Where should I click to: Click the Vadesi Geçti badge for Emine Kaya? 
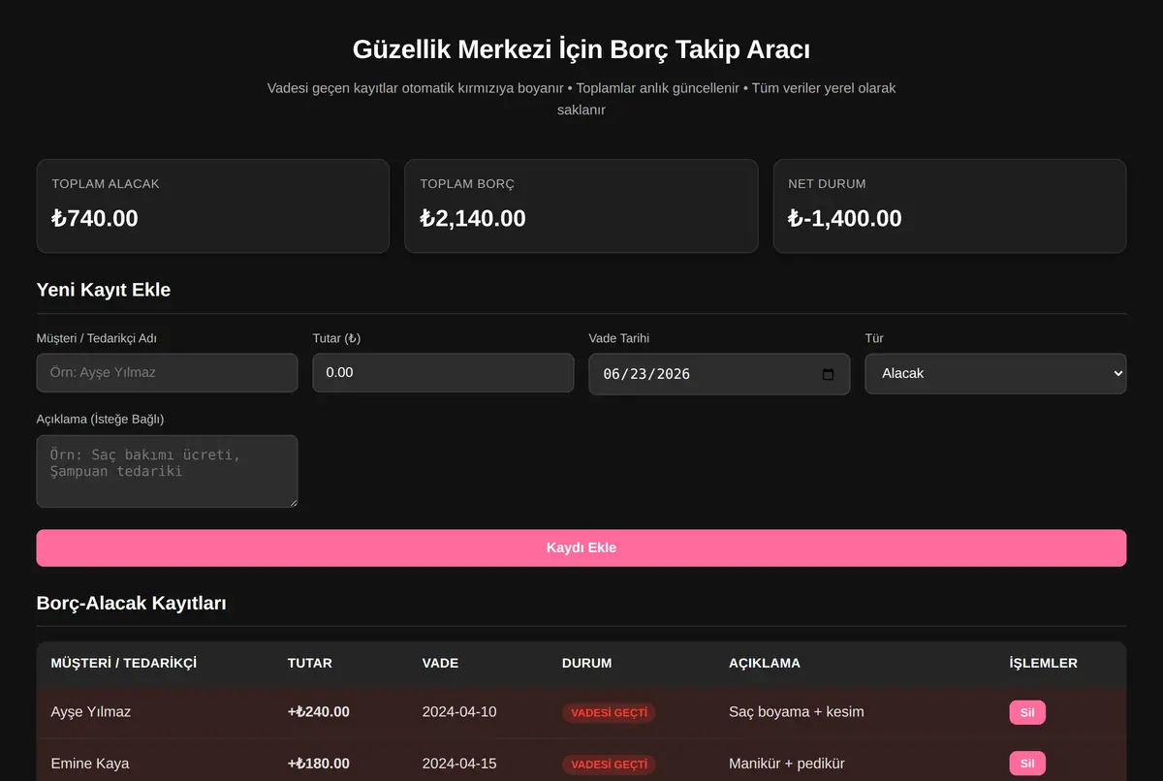(x=609, y=764)
